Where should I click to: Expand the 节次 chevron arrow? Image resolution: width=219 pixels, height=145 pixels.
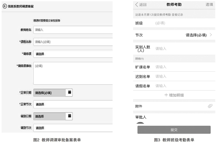(x=211, y=35)
